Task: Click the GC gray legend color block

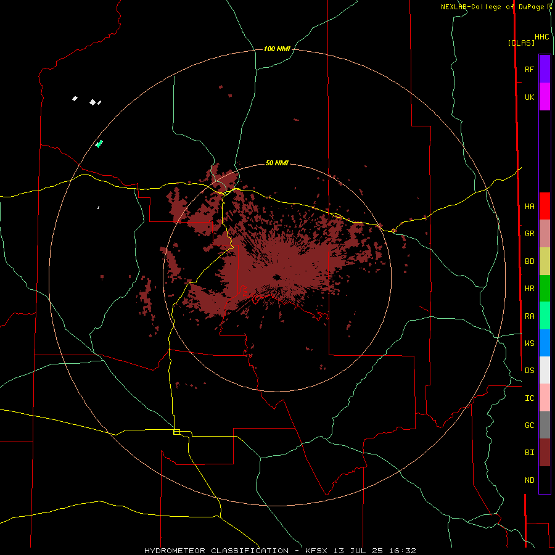Action: [x=545, y=425]
